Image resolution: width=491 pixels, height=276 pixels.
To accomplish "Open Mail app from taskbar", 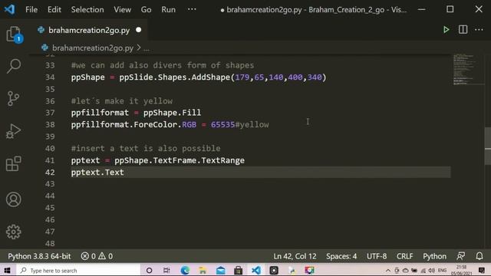I will coord(220,270).
